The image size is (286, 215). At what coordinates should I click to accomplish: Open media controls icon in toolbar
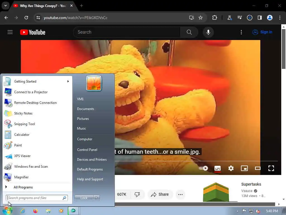click(239, 18)
